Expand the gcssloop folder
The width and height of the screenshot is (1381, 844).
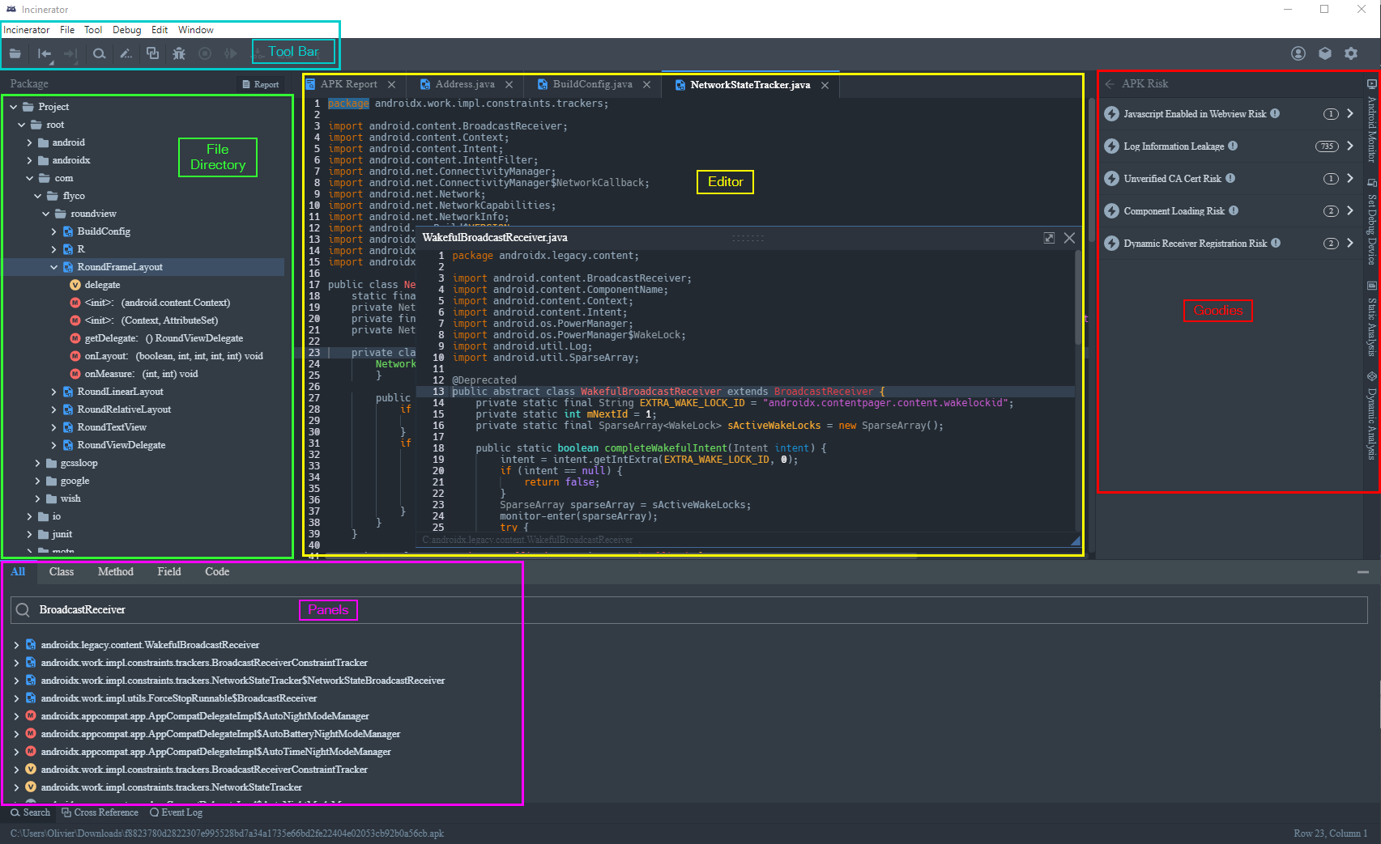pyautogui.click(x=38, y=463)
